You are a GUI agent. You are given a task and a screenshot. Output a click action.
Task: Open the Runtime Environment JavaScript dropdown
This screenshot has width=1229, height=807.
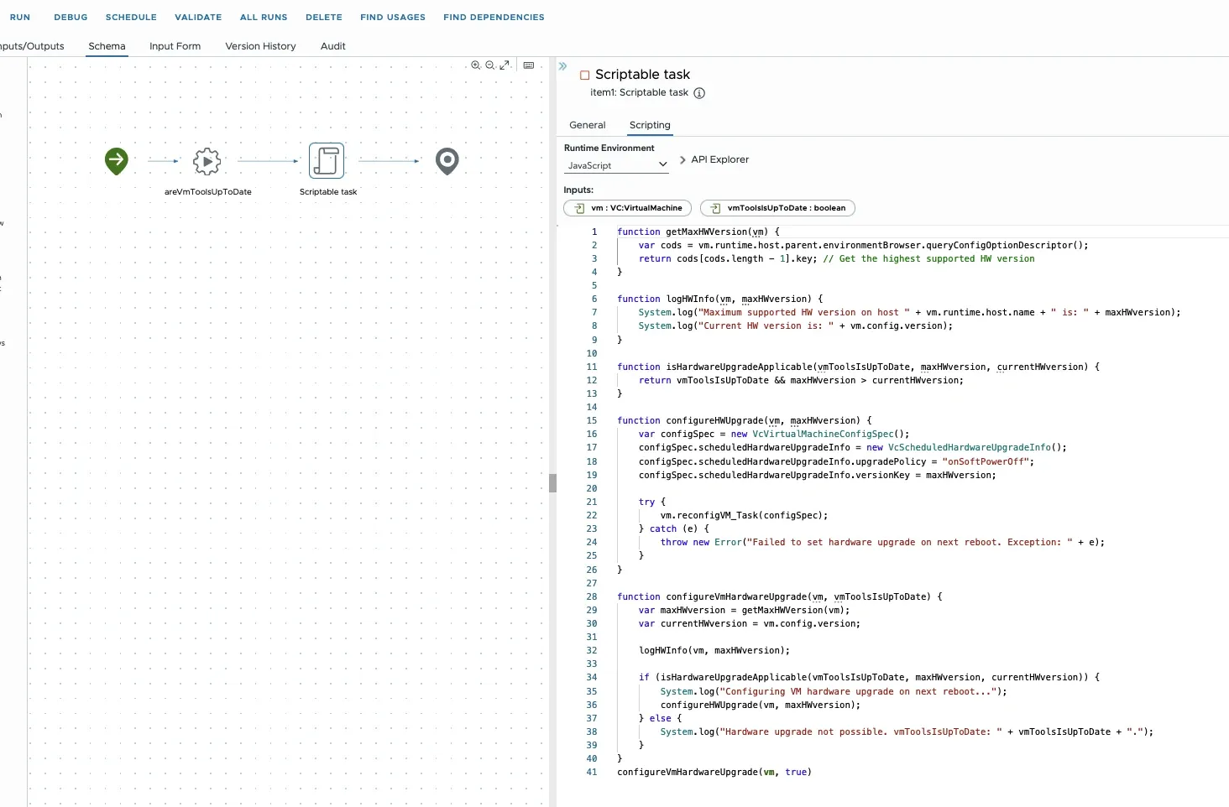pos(616,165)
